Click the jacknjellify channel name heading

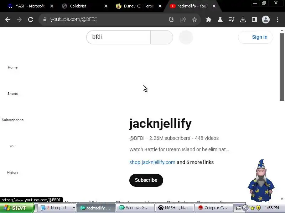pyautogui.click(x=160, y=124)
